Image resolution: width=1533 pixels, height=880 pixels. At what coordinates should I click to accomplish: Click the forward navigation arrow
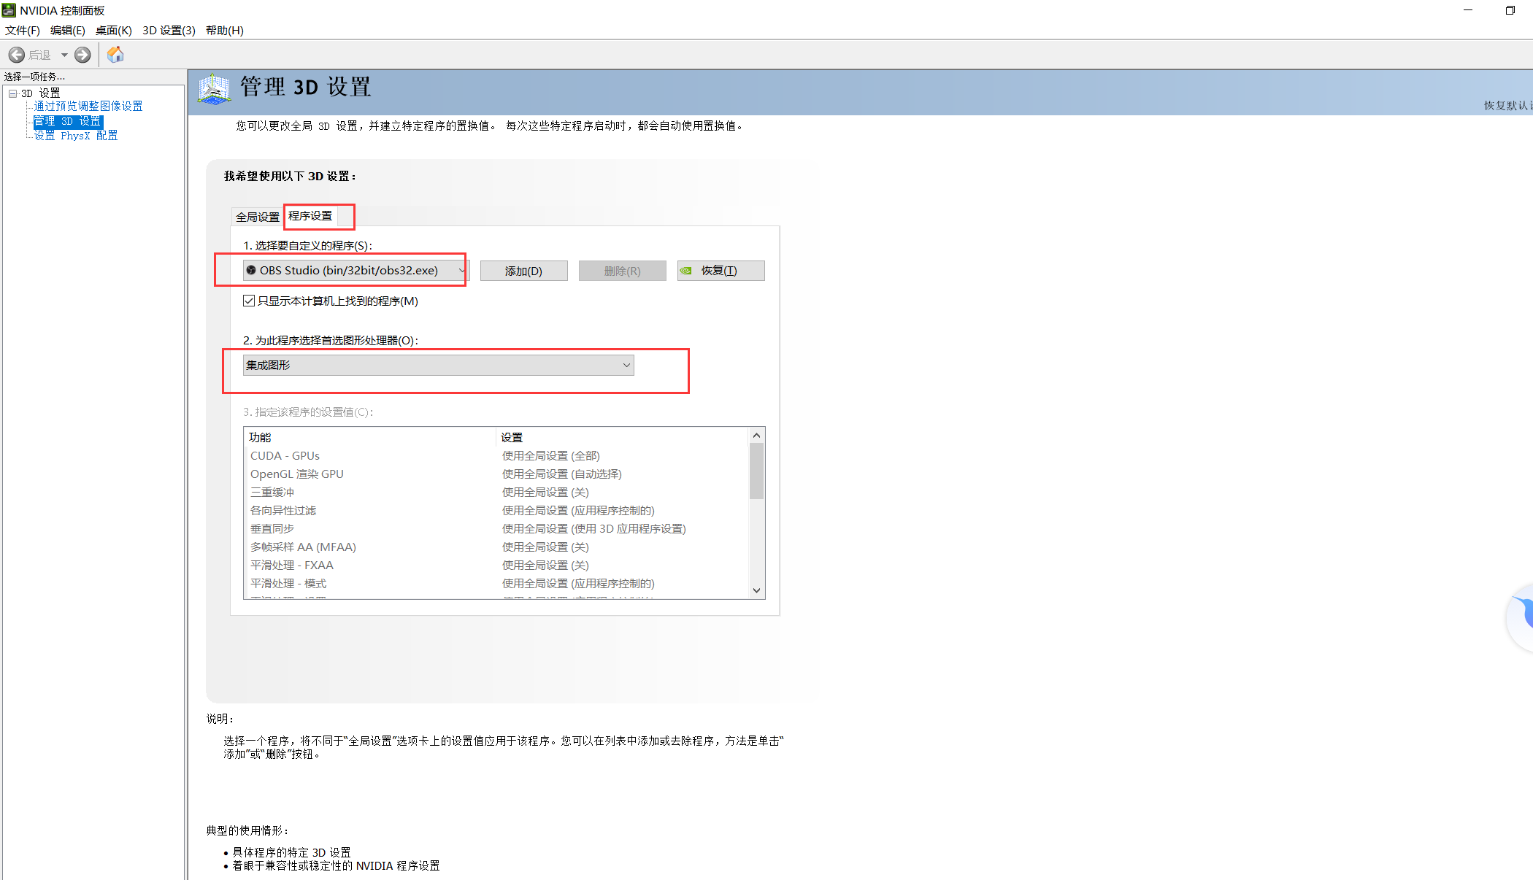pyautogui.click(x=82, y=55)
